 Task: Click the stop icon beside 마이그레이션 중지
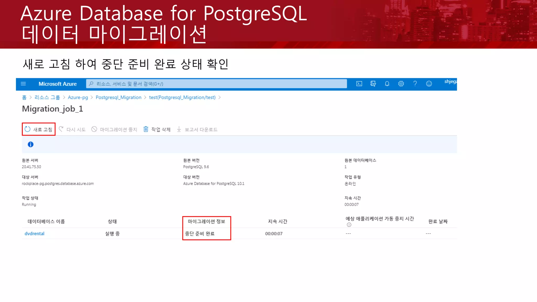(94, 129)
